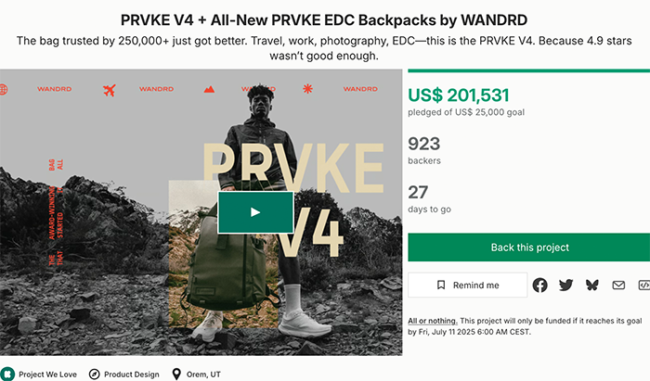The height and width of the screenshot is (381, 650).
Task: Share the project via Twitter bird icon
Action: (565, 285)
